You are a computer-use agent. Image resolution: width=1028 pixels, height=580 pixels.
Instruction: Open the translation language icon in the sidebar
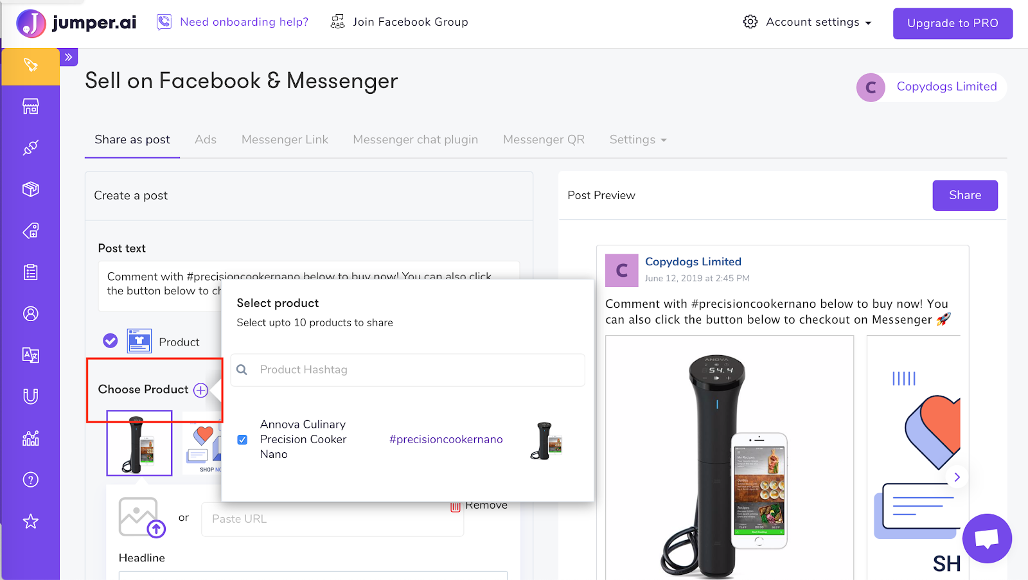point(30,355)
